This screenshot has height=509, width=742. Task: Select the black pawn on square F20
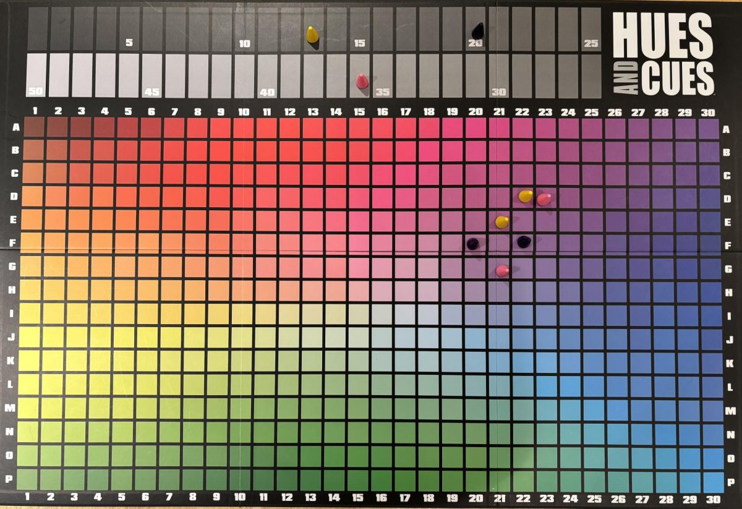pyautogui.click(x=472, y=244)
